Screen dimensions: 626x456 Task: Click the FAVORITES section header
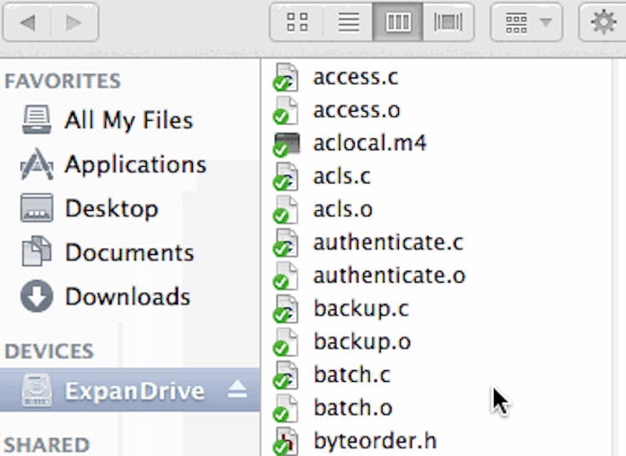63,81
